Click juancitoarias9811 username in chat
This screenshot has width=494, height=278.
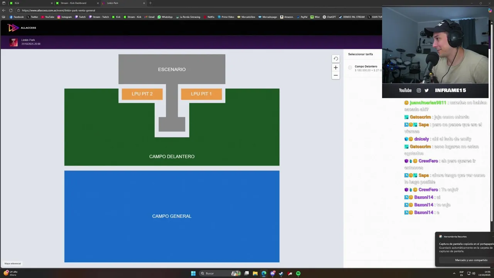coord(428,103)
